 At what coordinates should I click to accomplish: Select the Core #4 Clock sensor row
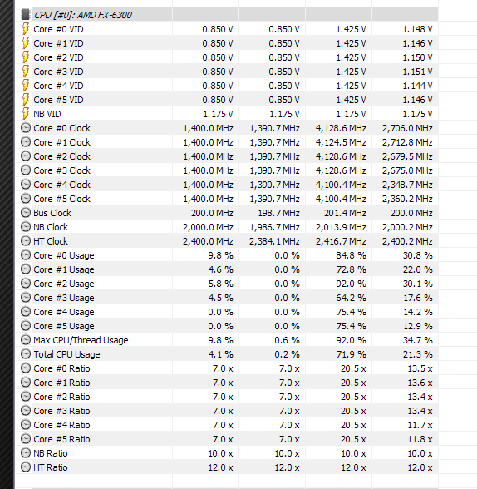227,185
